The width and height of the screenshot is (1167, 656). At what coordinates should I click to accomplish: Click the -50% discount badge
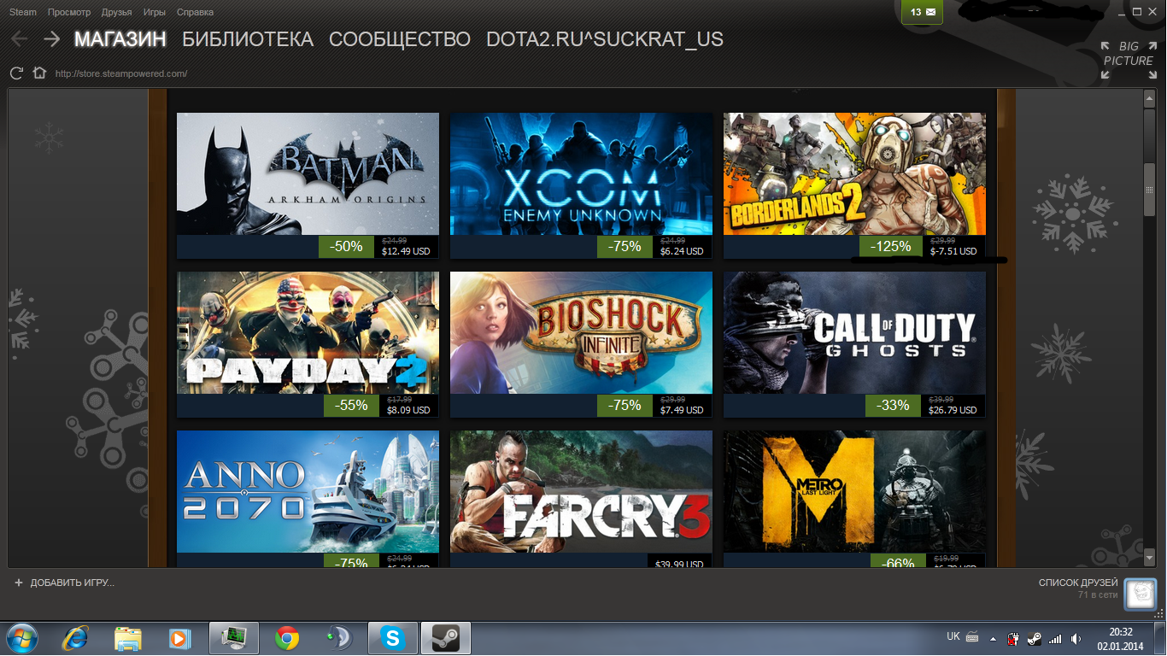click(348, 247)
